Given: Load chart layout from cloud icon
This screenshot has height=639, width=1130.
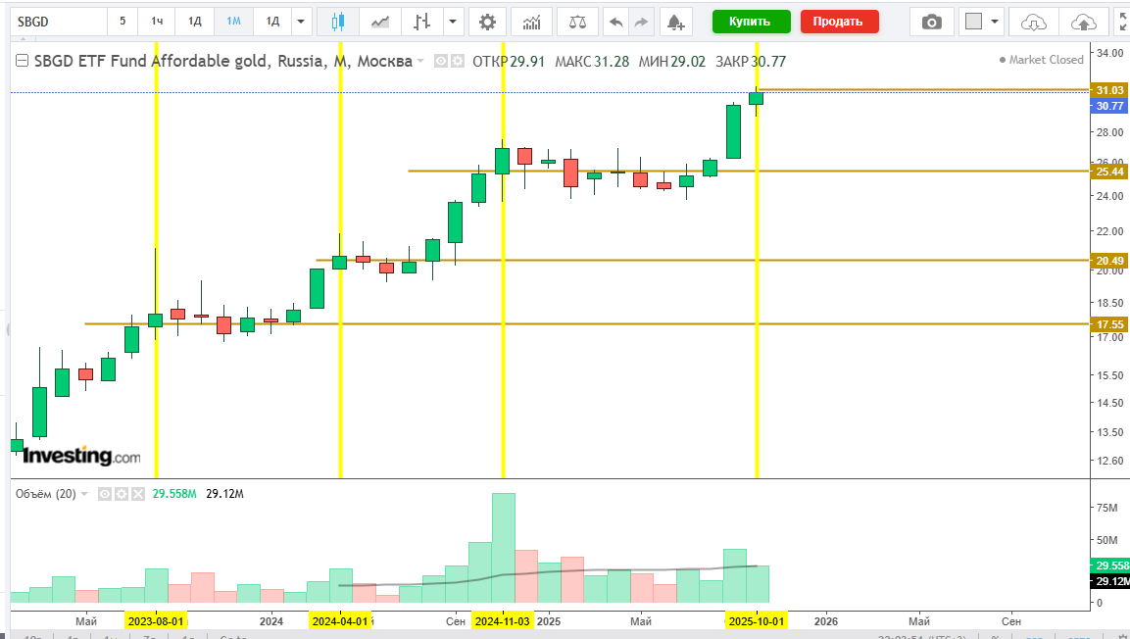Looking at the screenshot, I should point(1033,22).
